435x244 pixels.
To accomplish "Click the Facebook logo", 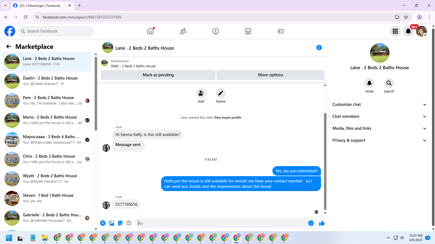I will click(10, 31).
